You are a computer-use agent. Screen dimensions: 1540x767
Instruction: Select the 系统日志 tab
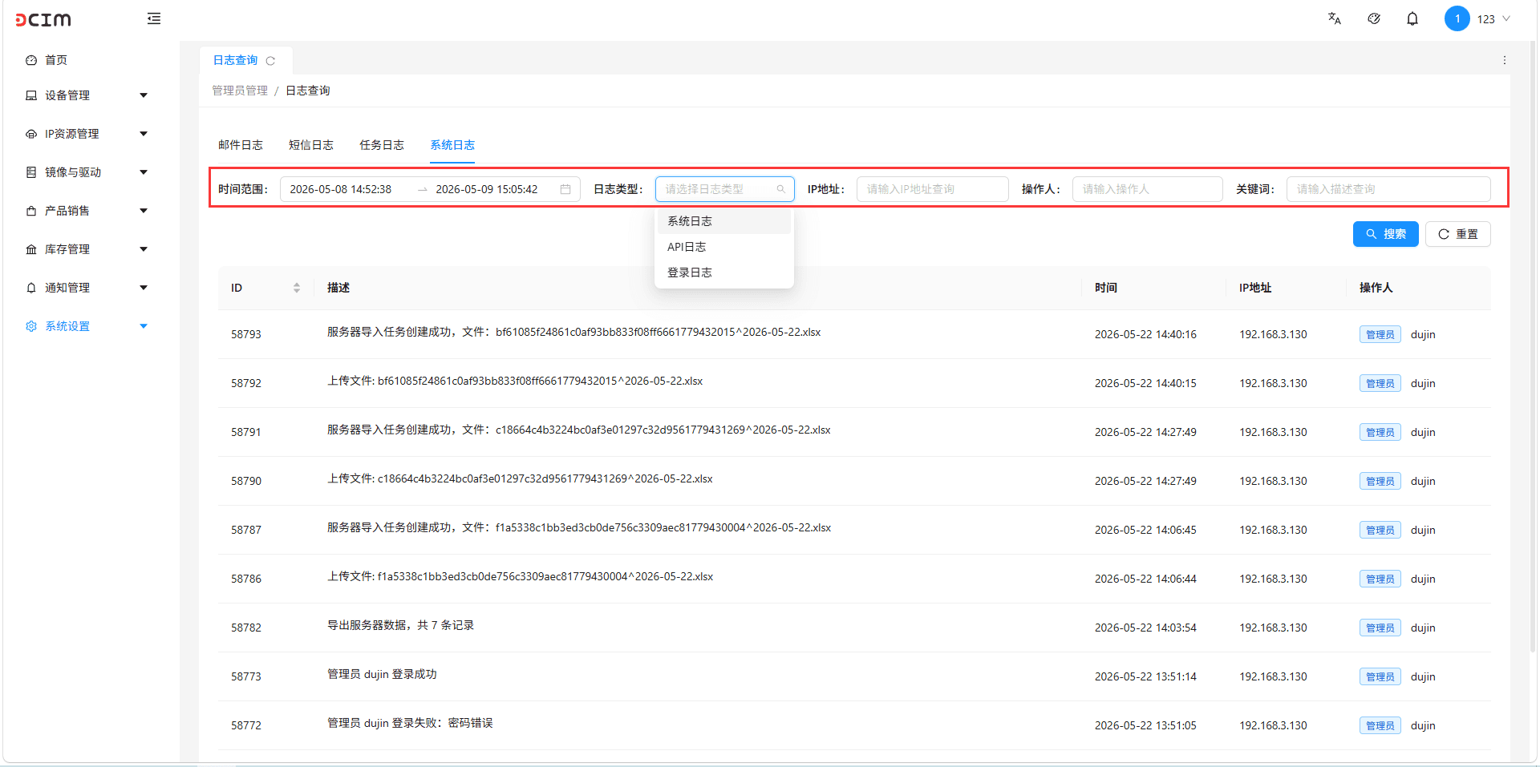coord(452,145)
